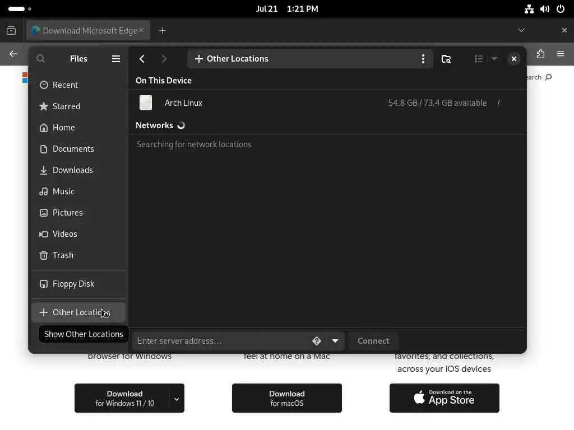Image resolution: width=574 pixels, height=430 pixels.
Task: Expand the browser tab list chevron
Action: click(521, 30)
